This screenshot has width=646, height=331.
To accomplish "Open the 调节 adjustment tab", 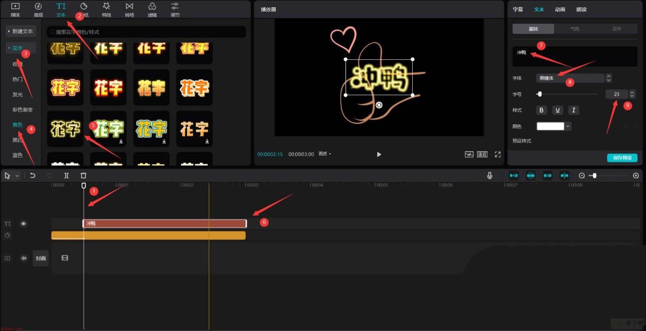I will point(175,9).
